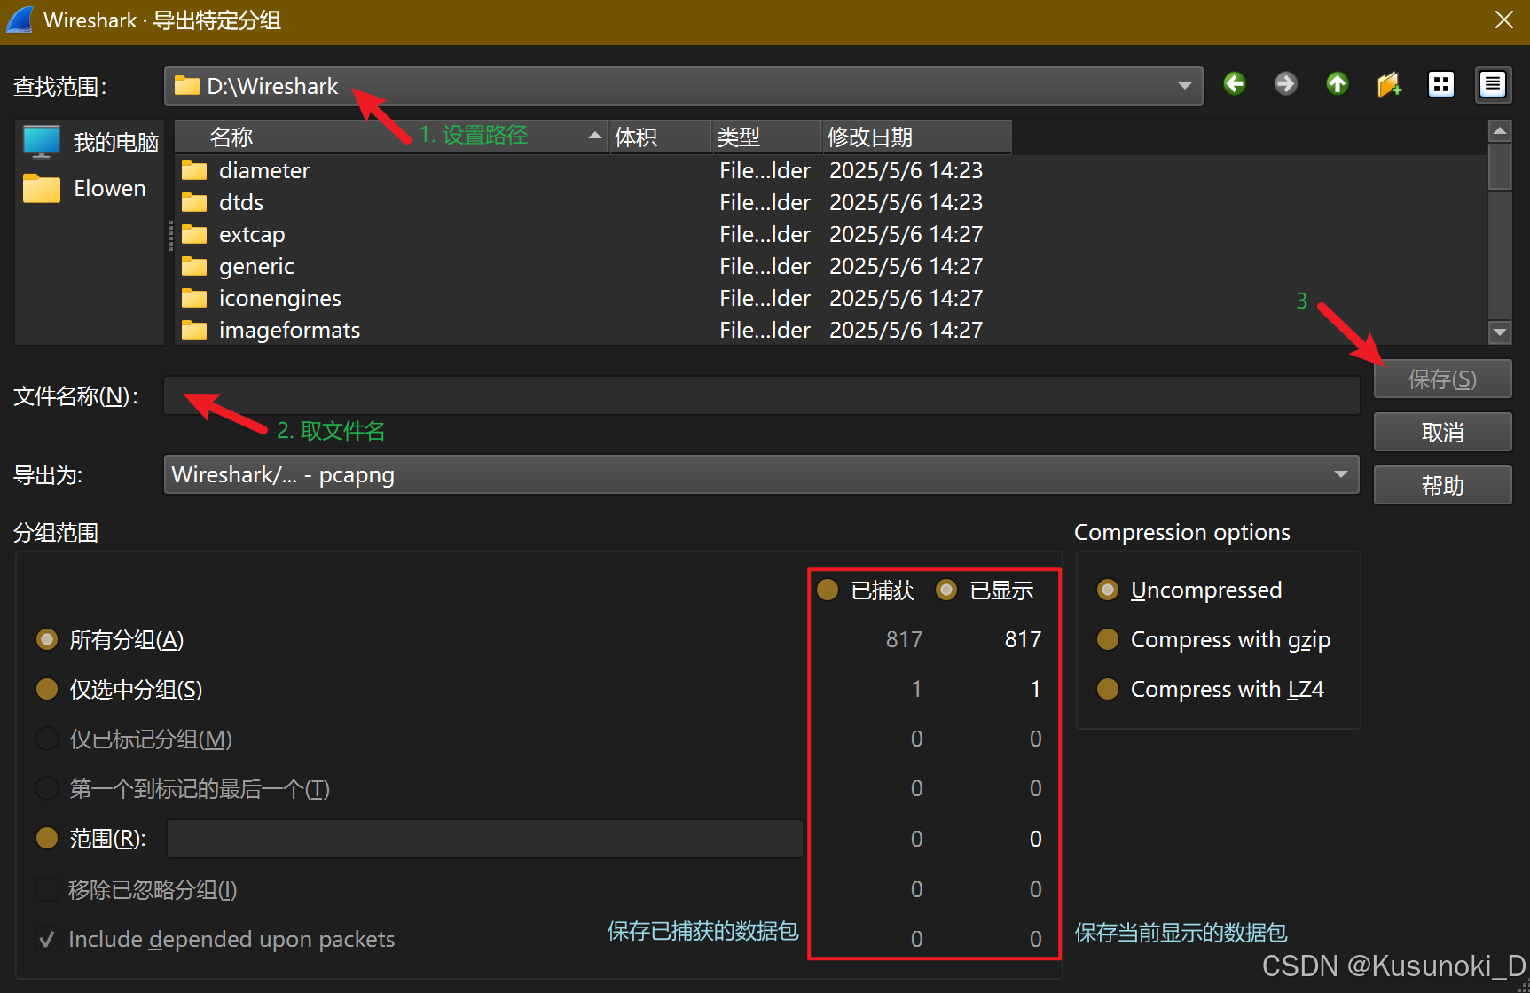Select the extcap folder row name
This screenshot has height=993, width=1530.
(252, 234)
